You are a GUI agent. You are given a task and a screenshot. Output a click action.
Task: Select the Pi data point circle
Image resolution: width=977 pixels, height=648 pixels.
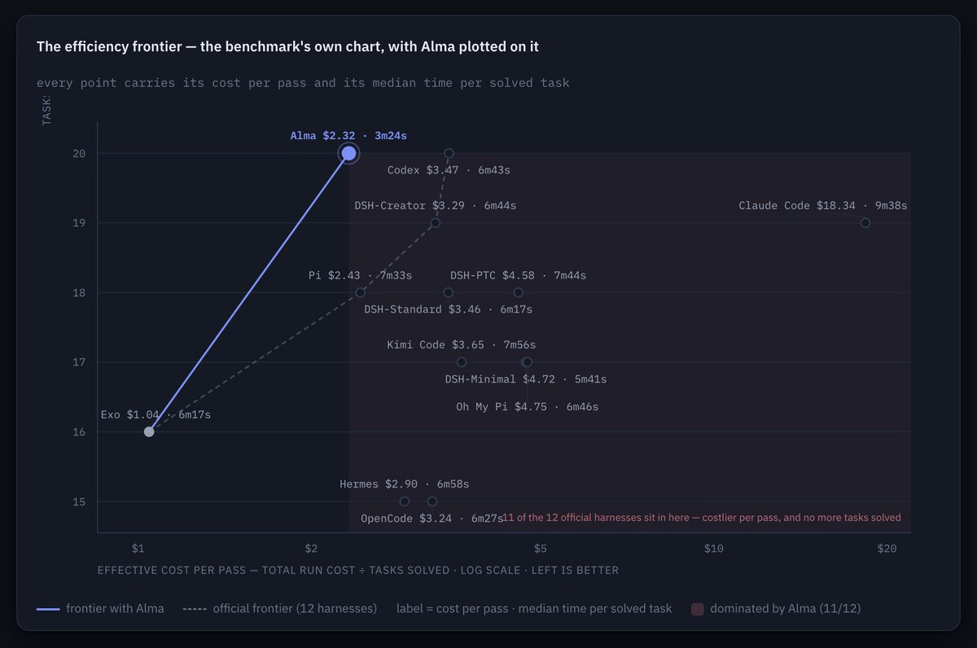point(361,292)
